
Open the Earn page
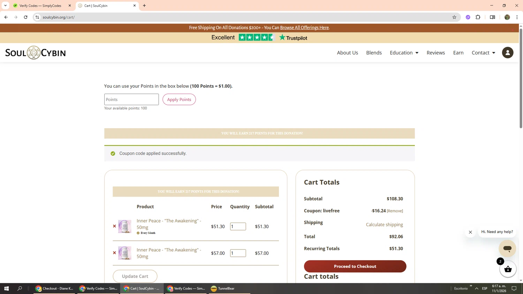458,53
